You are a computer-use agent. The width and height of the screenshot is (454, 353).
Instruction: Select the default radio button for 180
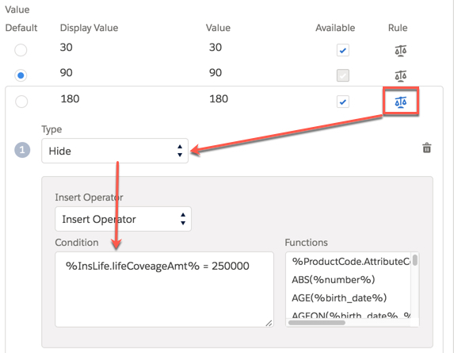pyautogui.click(x=21, y=102)
